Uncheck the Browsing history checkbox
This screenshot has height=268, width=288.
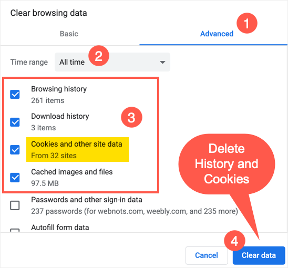point(15,95)
